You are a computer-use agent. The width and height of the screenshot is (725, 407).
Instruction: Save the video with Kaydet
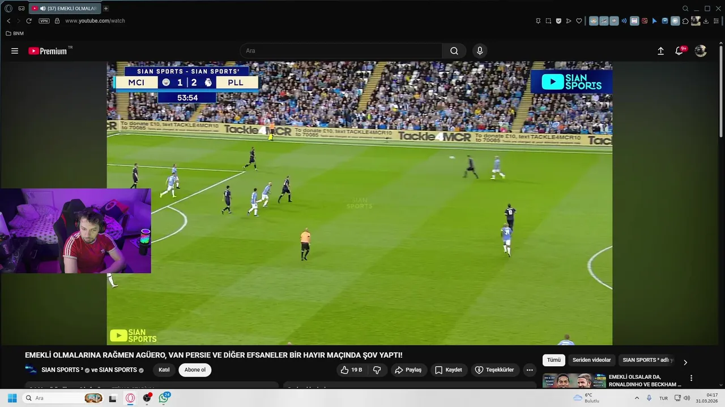click(x=448, y=370)
